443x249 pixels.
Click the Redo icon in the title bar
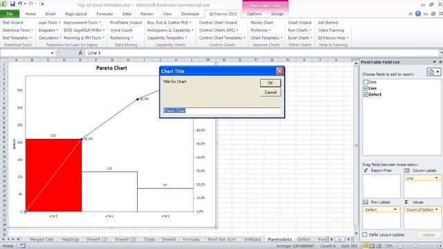pyautogui.click(x=30, y=4)
